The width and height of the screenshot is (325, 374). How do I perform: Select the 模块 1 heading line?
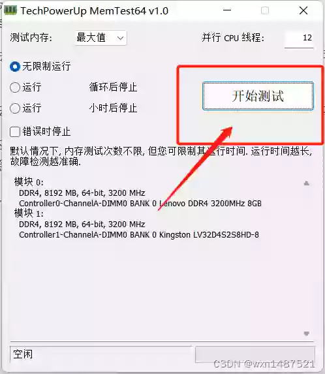(29, 213)
